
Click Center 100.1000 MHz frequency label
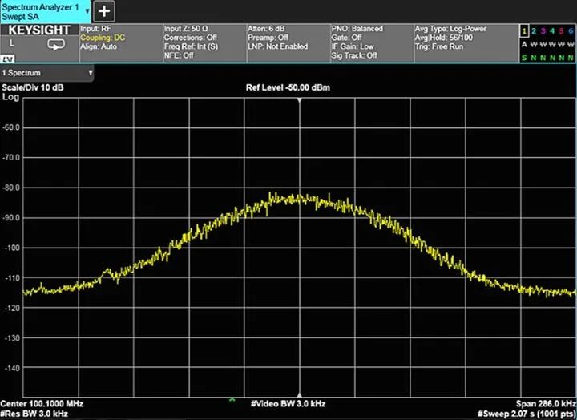point(42,403)
